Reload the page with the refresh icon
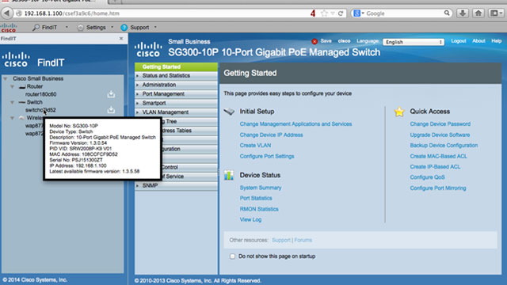 (x=341, y=13)
